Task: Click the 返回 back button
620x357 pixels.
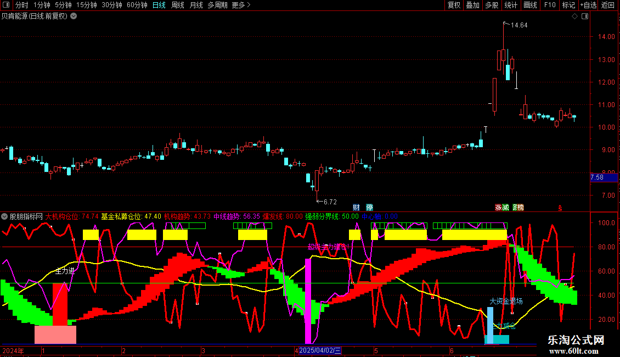Action: click(608, 5)
